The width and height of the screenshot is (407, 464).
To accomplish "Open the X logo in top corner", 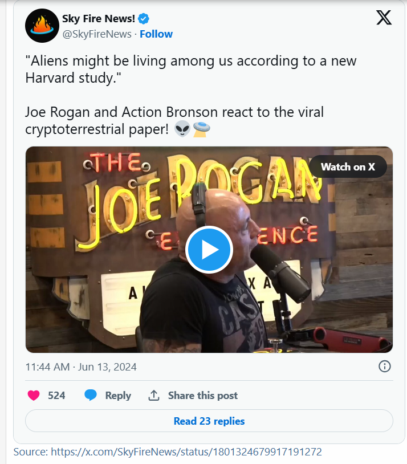I will click(x=384, y=18).
